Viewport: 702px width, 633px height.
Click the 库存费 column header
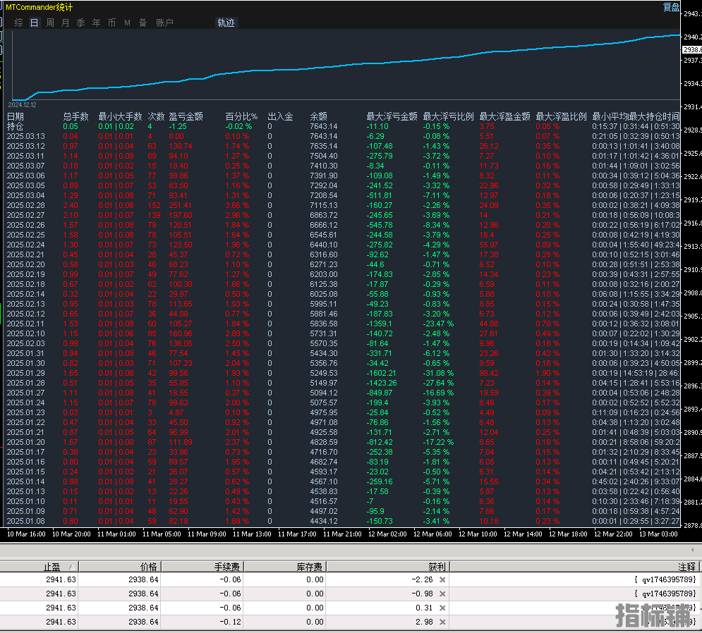pyautogui.click(x=285, y=567)
